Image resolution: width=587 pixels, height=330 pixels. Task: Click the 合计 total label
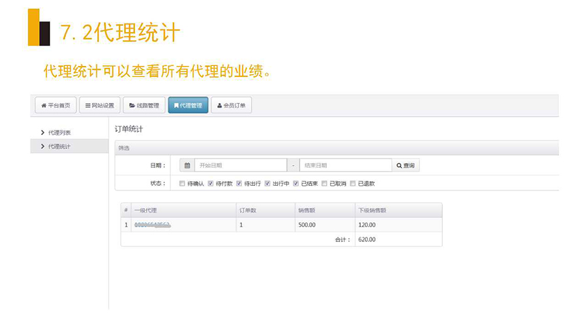point(342,240)
